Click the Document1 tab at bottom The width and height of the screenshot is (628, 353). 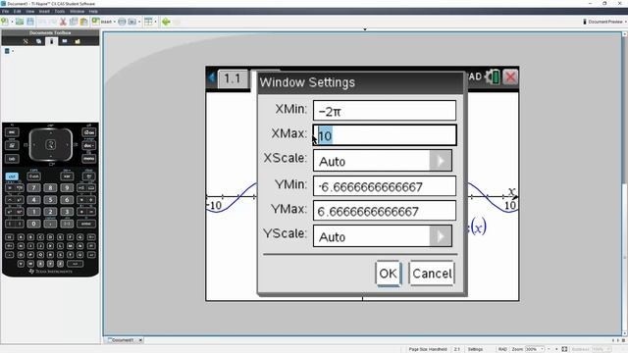point(122,340)
